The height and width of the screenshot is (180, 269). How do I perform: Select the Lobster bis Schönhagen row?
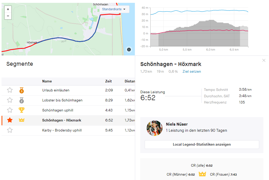pos(62,100)
